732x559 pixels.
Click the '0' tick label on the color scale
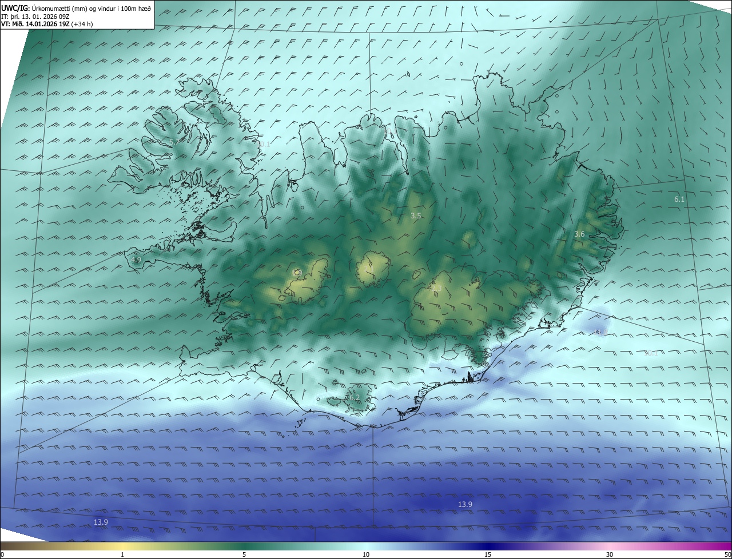pyautogui.click(x=2, y=555)
